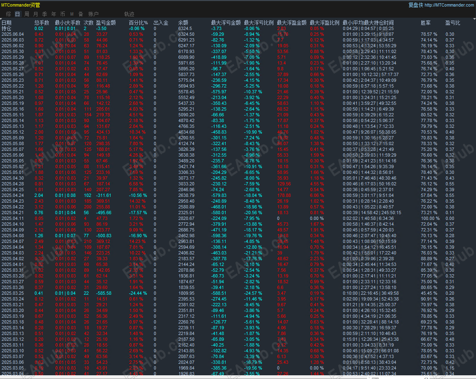Click the 盈亏比 column header

click(x=453, y=23)
